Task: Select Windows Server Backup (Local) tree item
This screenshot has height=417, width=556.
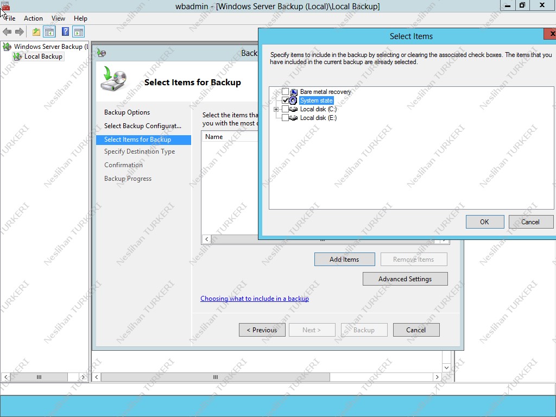Action: (49, 46)
